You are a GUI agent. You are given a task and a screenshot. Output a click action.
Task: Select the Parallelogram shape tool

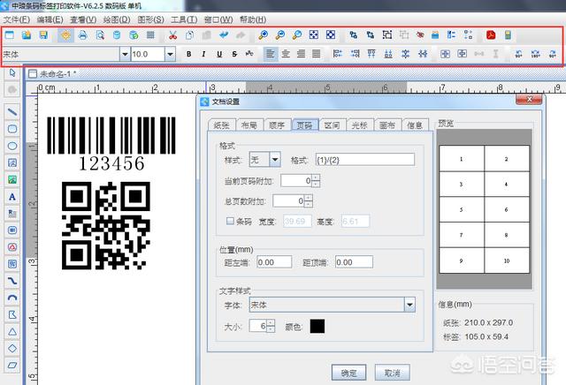click(x=12, y=366)
